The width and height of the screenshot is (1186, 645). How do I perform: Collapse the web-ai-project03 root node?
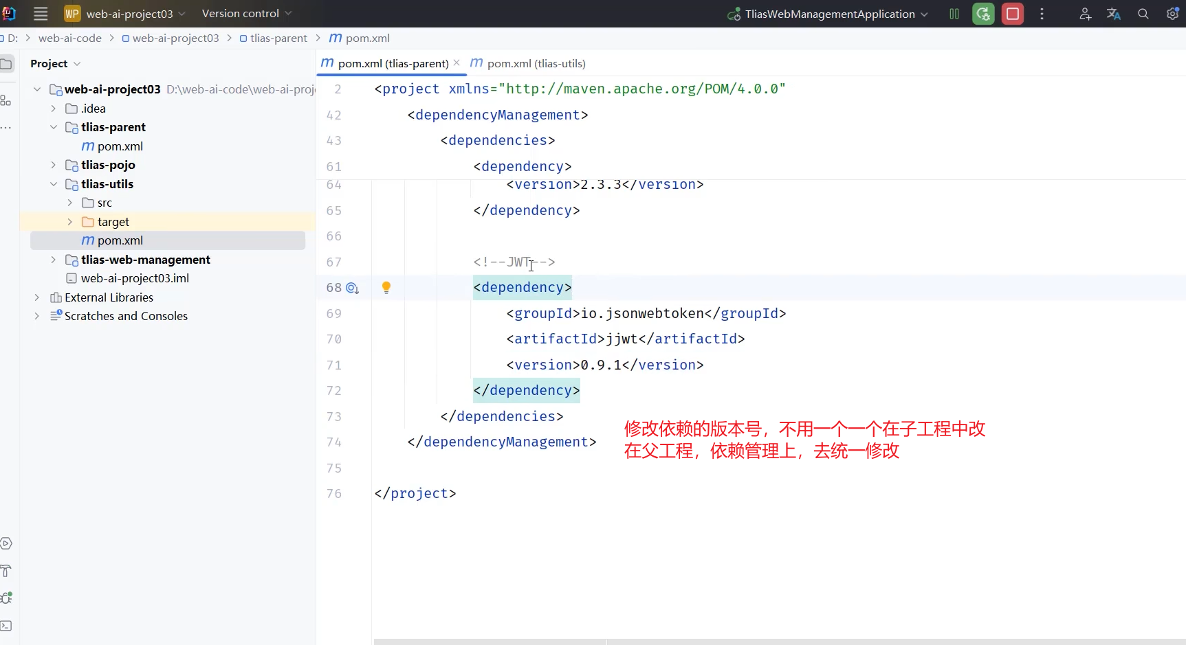point(37,89)
